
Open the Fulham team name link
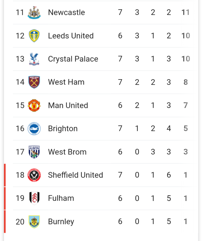[x=61, y=198]
